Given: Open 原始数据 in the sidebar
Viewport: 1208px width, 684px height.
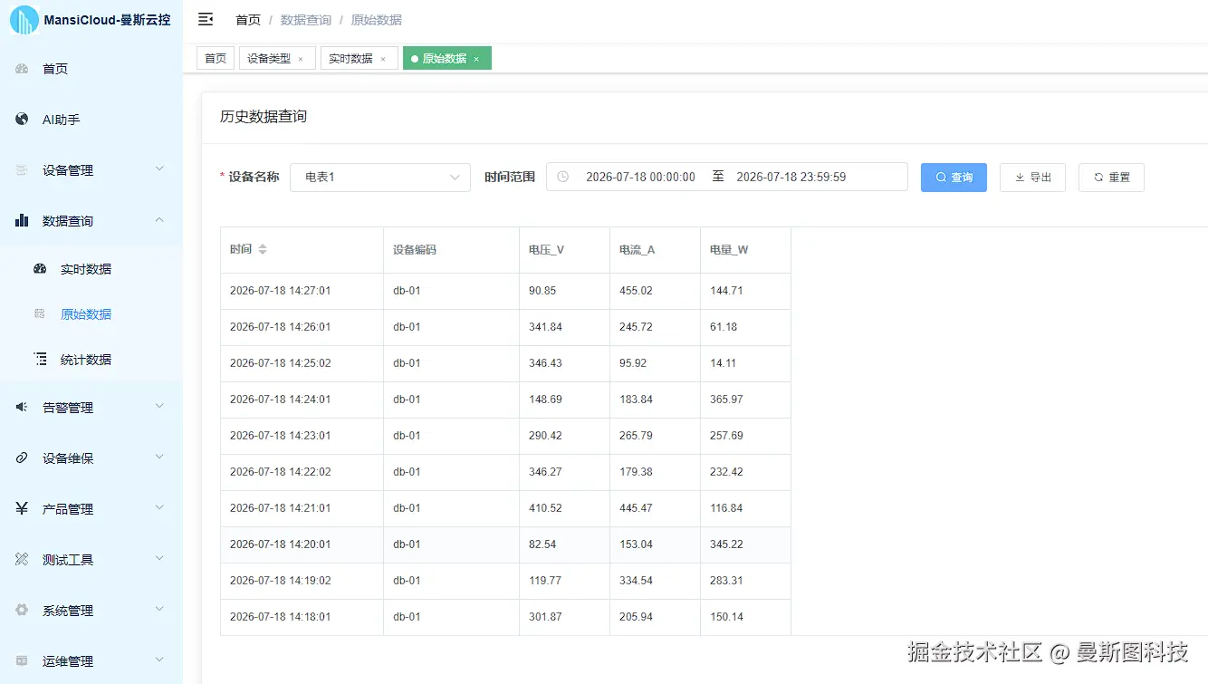Looking at the screenshot, I should pyautogui.click(x=86, y=314).
